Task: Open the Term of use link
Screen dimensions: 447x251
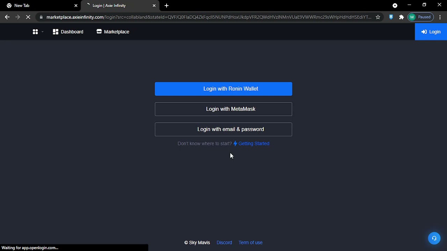Action: [250, 243]
